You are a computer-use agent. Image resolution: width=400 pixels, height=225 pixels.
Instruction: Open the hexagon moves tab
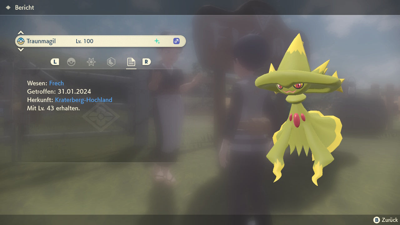[x=111, y=62]
